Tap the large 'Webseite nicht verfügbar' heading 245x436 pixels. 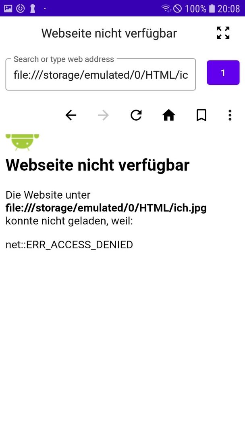(x=98, y=165)
